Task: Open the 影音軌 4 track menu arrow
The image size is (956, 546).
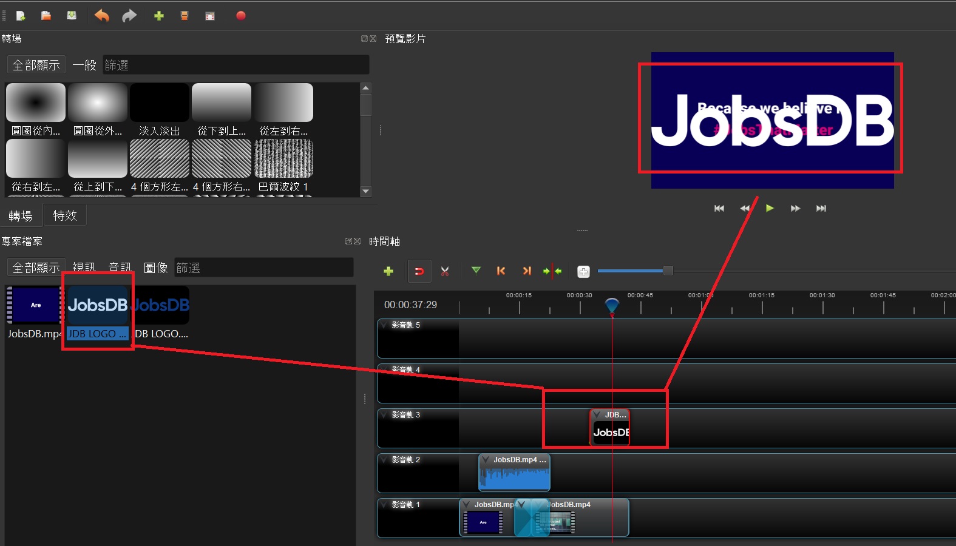Action: click(x=384, y=369)
